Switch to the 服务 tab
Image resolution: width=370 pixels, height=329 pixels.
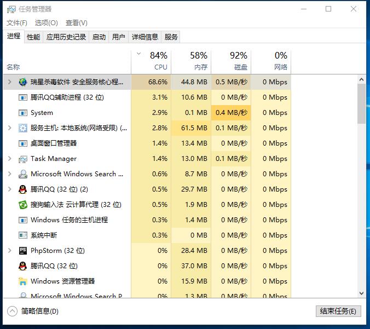coord(171,37)
